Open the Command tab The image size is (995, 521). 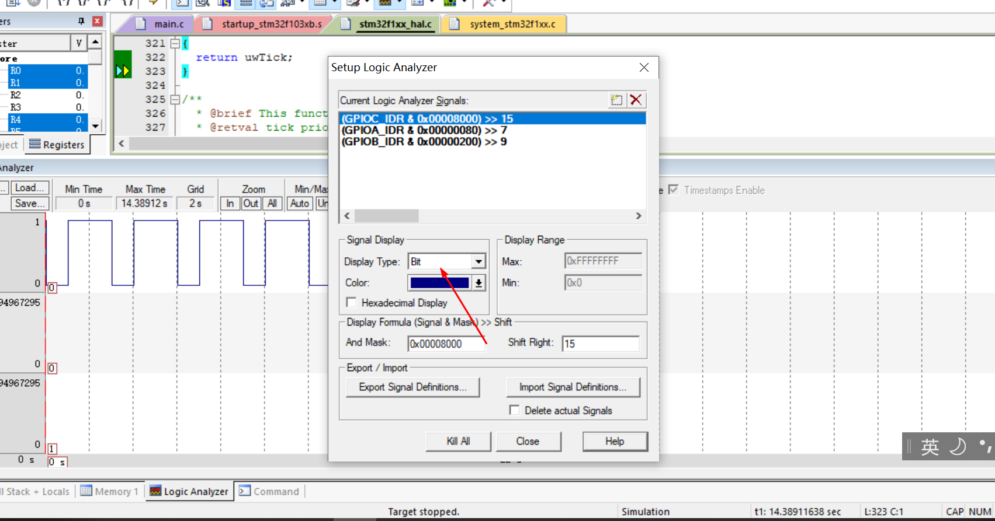[x=269, y=491]
